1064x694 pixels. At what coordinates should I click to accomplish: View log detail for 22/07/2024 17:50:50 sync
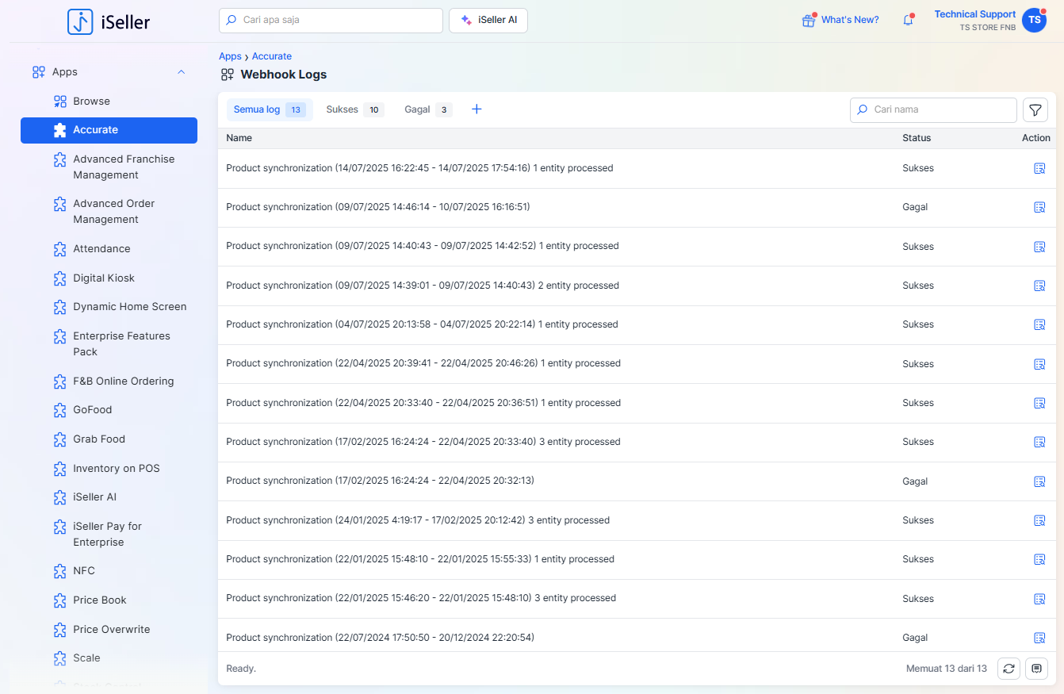[x=1039, y=638]
